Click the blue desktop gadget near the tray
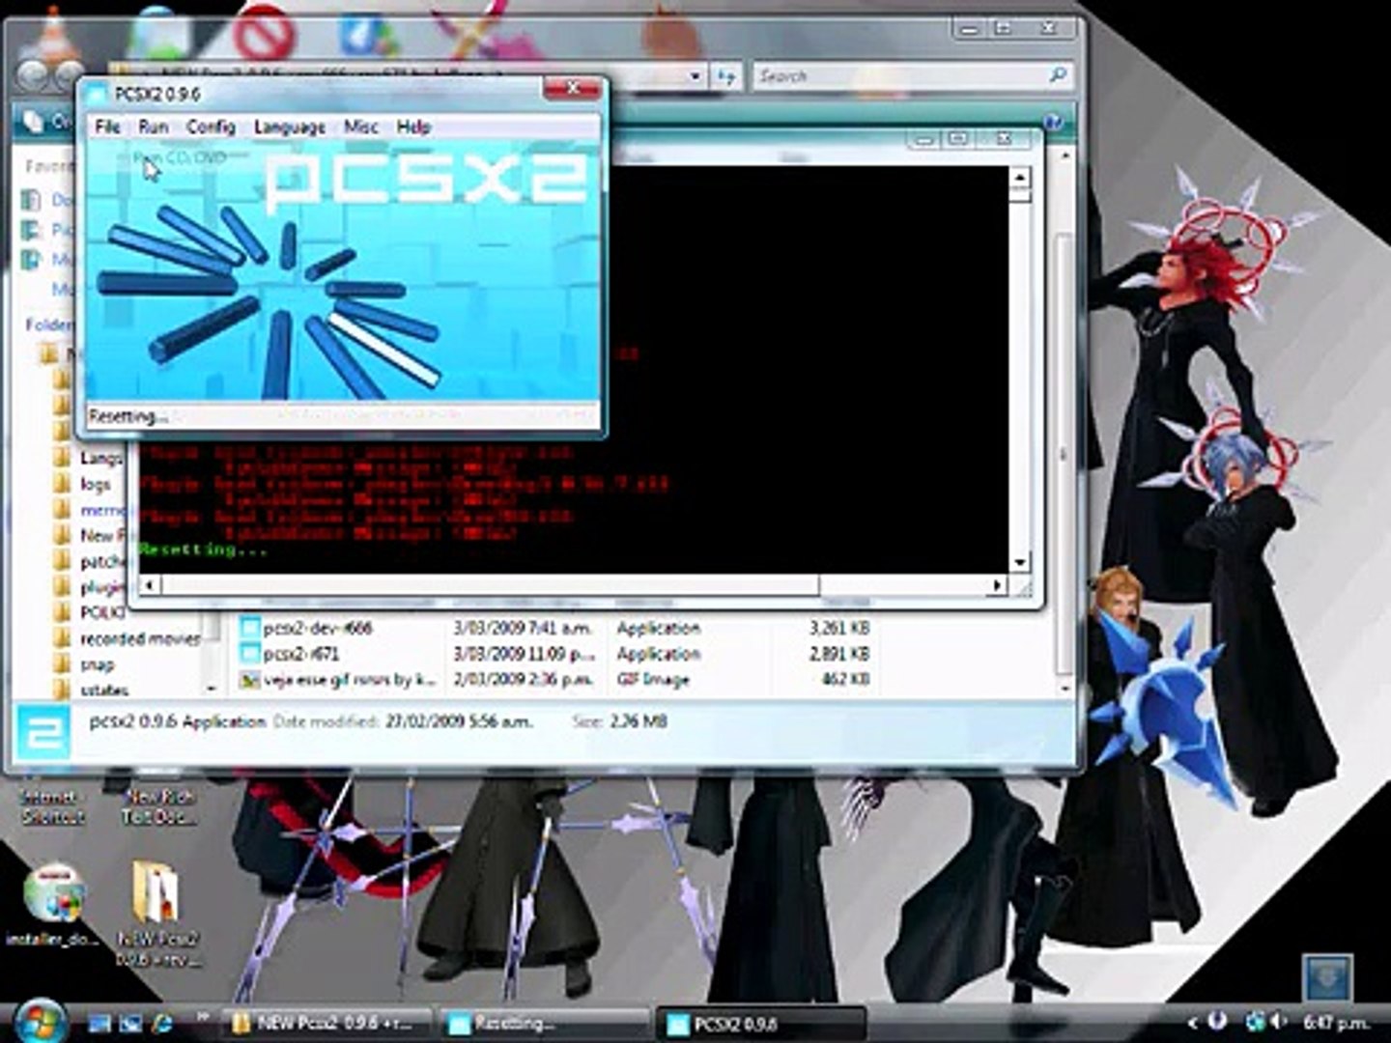This screenshot has width=1391, height=1043. (x=1327, y=977)
